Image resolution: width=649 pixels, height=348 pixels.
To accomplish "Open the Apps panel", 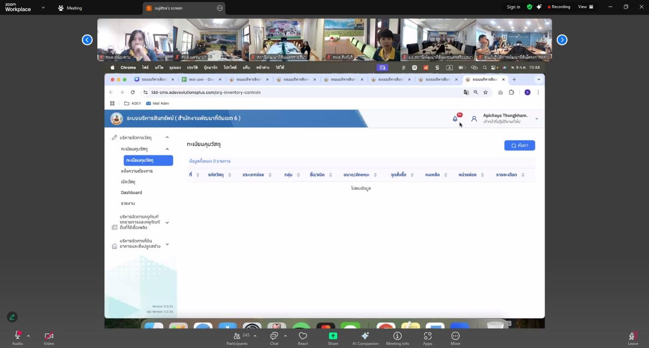I will [427, 336].
